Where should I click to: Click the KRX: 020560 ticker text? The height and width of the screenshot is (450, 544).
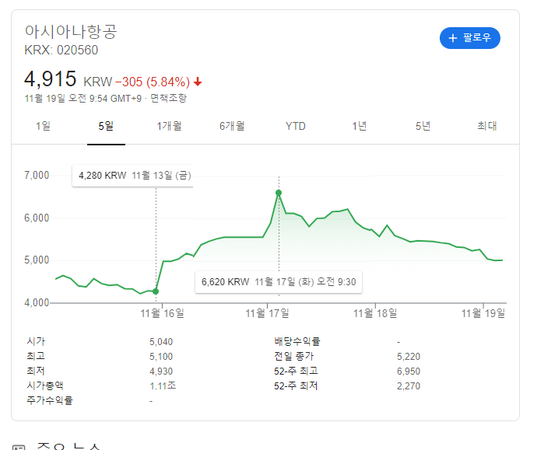[x=61, y=51]
